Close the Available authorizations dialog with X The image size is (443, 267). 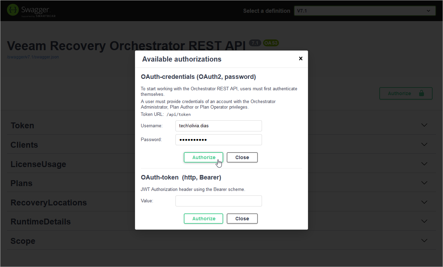pyautogui.click(x=301, y=58)
